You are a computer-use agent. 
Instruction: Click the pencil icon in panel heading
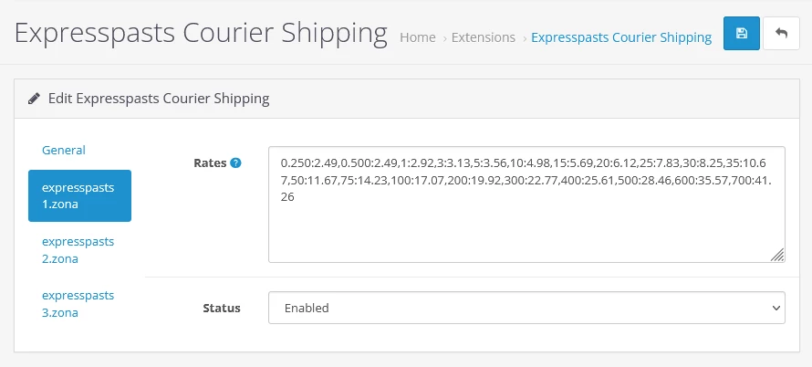[x=35, y=99]
